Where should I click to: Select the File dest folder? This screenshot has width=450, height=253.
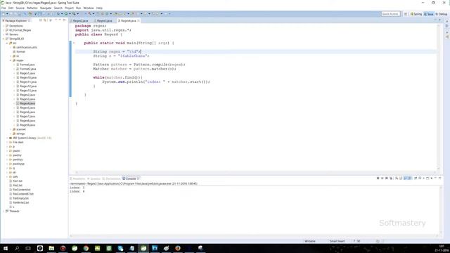18,142
